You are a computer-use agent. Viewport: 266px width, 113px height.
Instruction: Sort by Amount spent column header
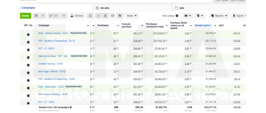coord(203,25)
